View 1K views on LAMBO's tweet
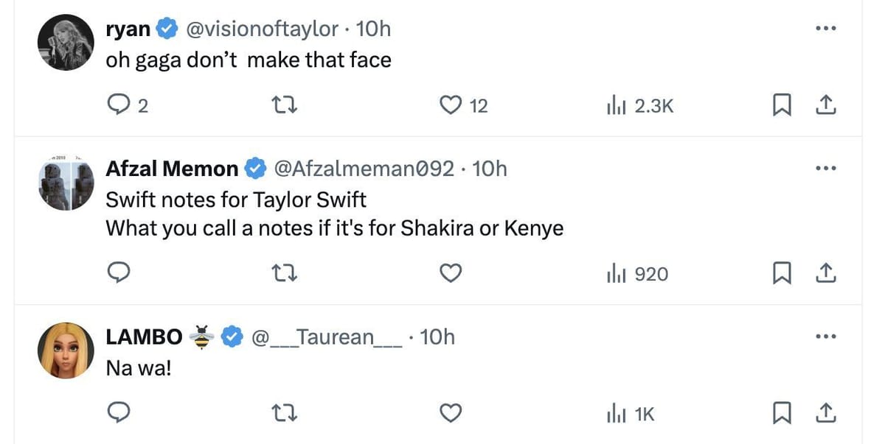Screen dimensions: 885x444 pyautogui.click(x=630, y=415)
